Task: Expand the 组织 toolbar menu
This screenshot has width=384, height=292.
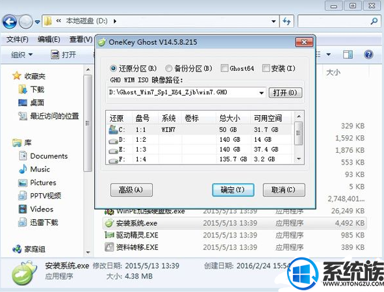Action: coord(22,55)
